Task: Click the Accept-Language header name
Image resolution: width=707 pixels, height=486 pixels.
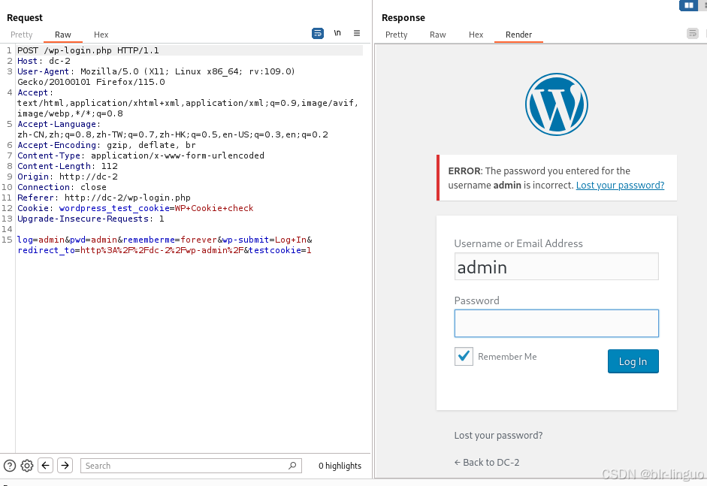Action: click(56, 124)
